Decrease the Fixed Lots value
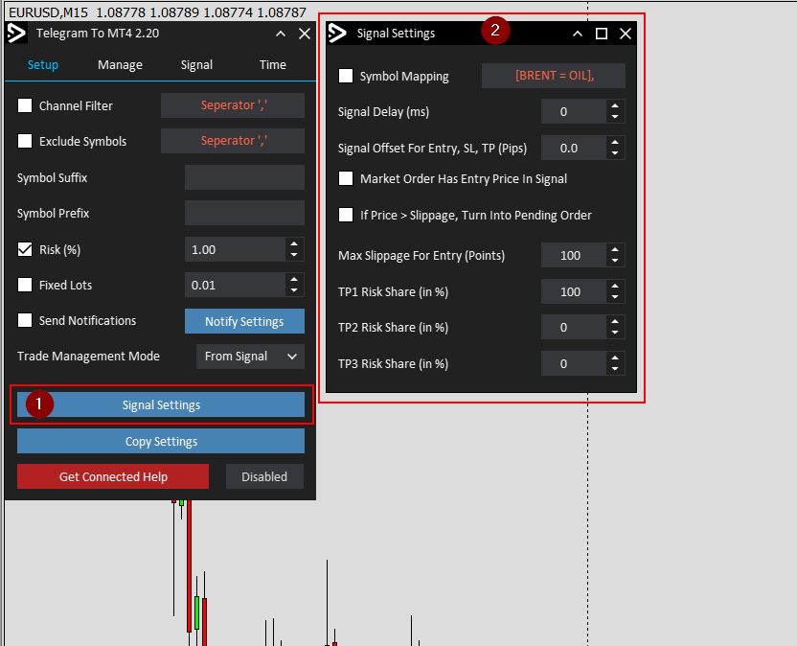This screenshot has height=646, width=797. pos(294,291)
